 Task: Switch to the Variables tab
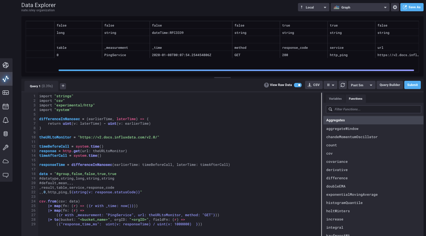pyautogui.click(x=335, y=98)
